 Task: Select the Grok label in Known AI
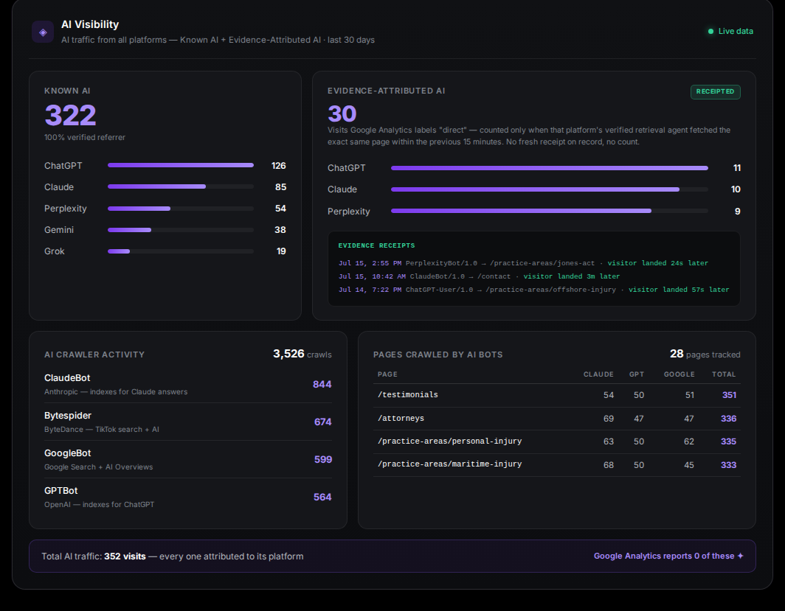point(54,251)
